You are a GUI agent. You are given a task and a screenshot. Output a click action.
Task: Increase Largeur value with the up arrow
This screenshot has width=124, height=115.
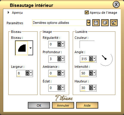click(27, 72)
